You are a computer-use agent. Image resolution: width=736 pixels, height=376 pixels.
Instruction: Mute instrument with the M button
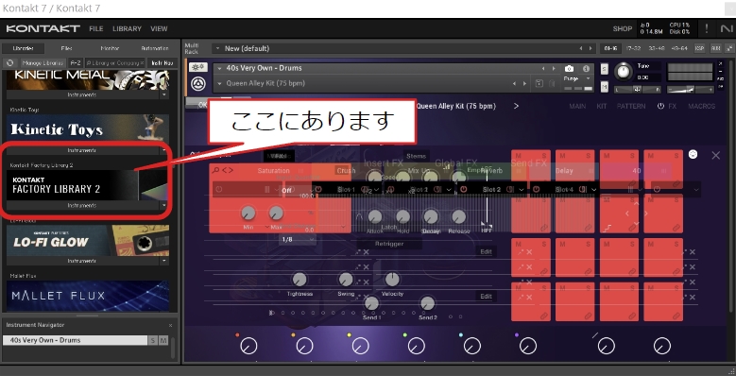[x=605, y=87]
